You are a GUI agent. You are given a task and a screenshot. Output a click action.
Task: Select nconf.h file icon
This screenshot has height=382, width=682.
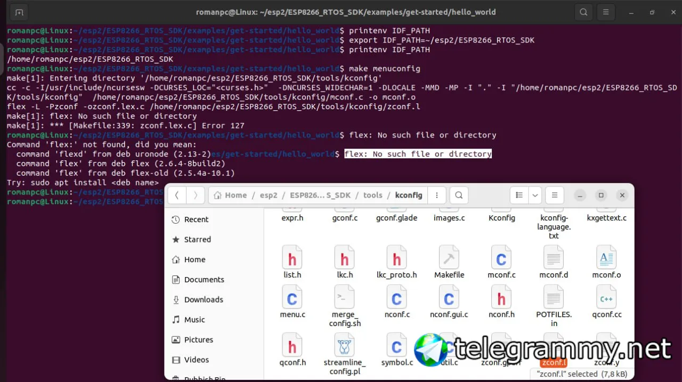coord(501,297)
